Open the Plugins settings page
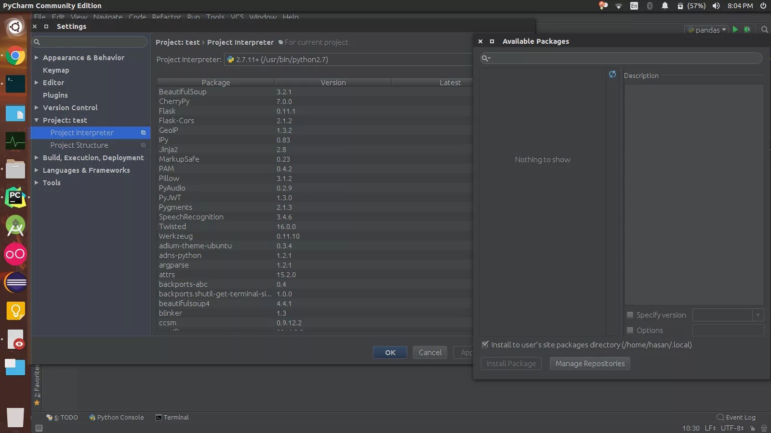 (x=55, y=95)
